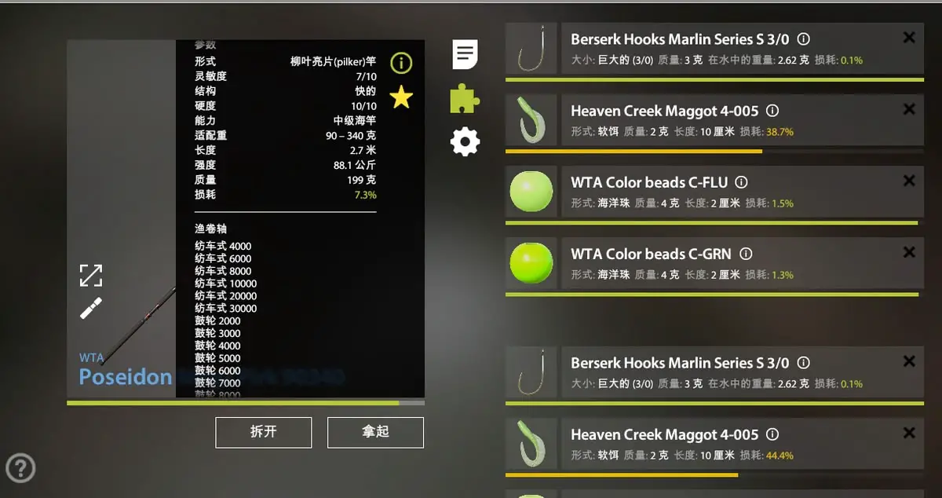Click wear bar under beads C-GRN
942x498 pixels.
(x=714, y=295)
